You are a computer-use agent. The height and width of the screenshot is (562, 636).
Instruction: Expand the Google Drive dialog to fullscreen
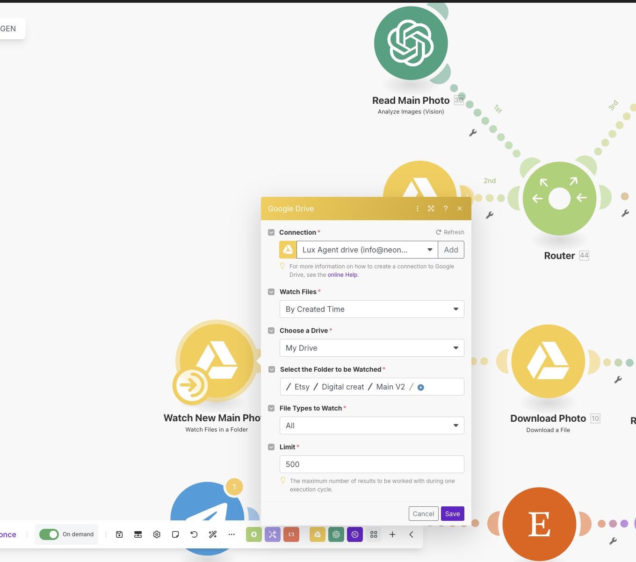click(x=431, y=209)
